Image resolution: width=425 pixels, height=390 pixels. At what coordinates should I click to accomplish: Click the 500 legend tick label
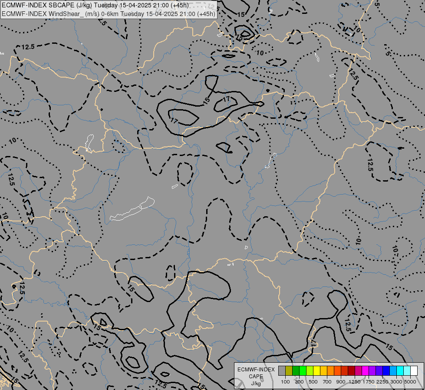click(x=313, y=382)
